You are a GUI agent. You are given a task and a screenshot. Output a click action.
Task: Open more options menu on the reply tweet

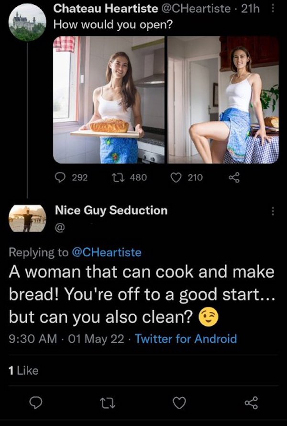(273, 211)
